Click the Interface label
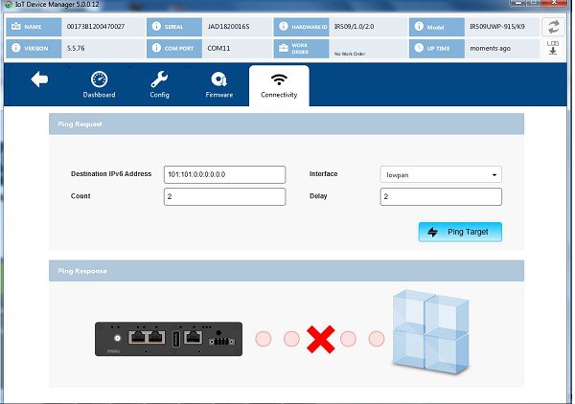 coord(324,174)
